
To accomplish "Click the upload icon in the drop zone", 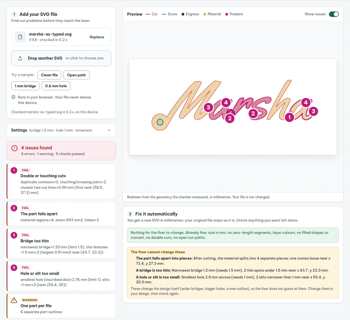I will click(20, 58).
